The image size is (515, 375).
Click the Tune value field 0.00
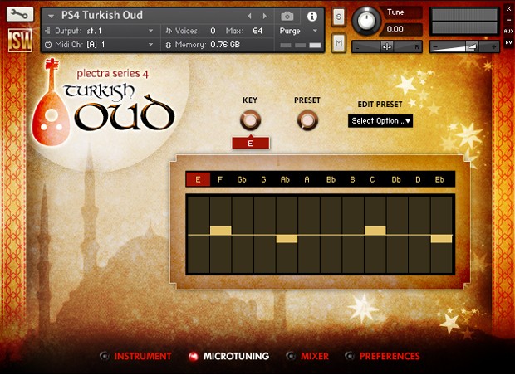400,29
